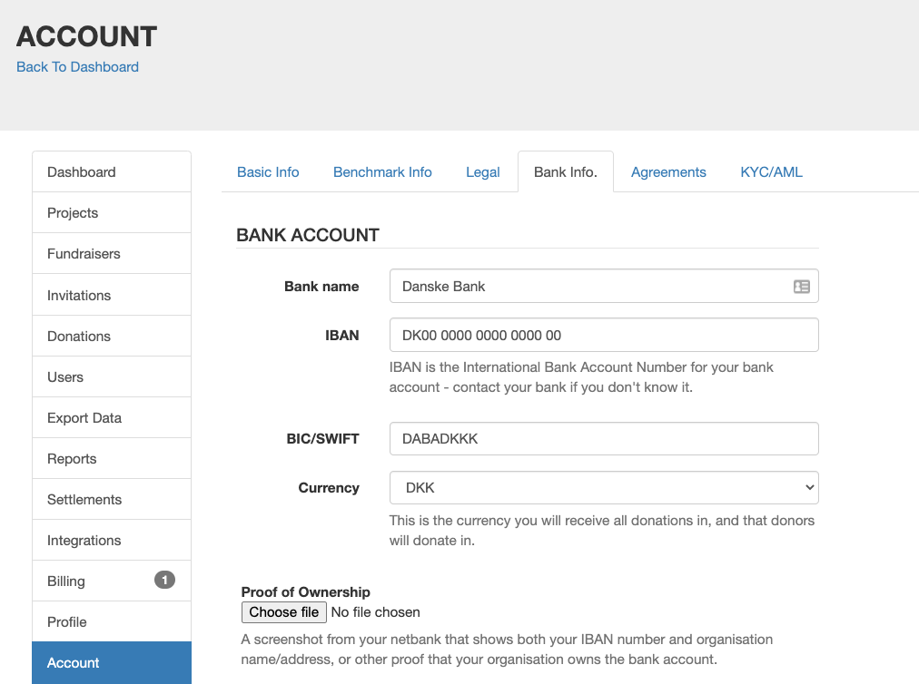
Task: Go to Settlements in the sidebar
Action: (x=112, y=500)
